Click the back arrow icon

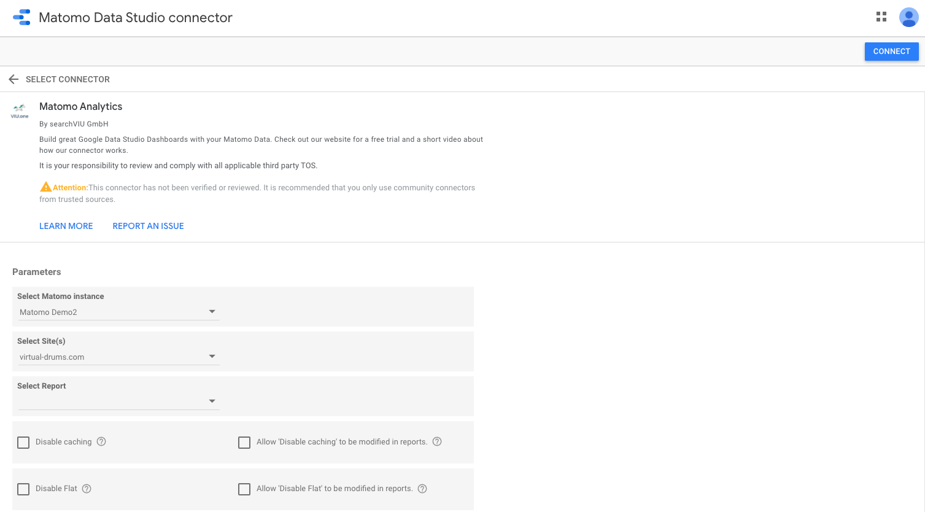[x=14, y=79]
